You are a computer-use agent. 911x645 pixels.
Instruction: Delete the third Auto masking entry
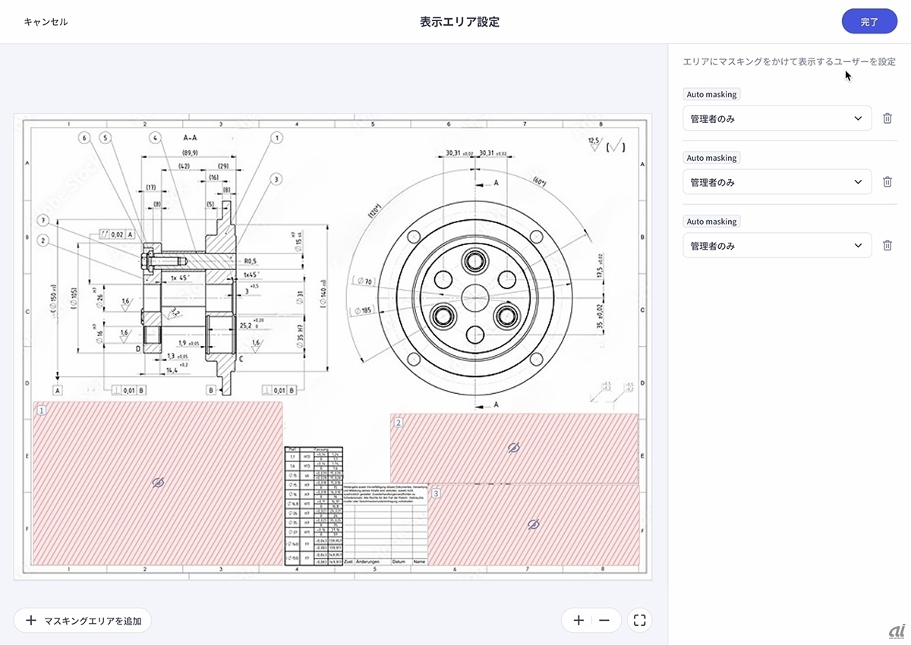coord(887,246)
